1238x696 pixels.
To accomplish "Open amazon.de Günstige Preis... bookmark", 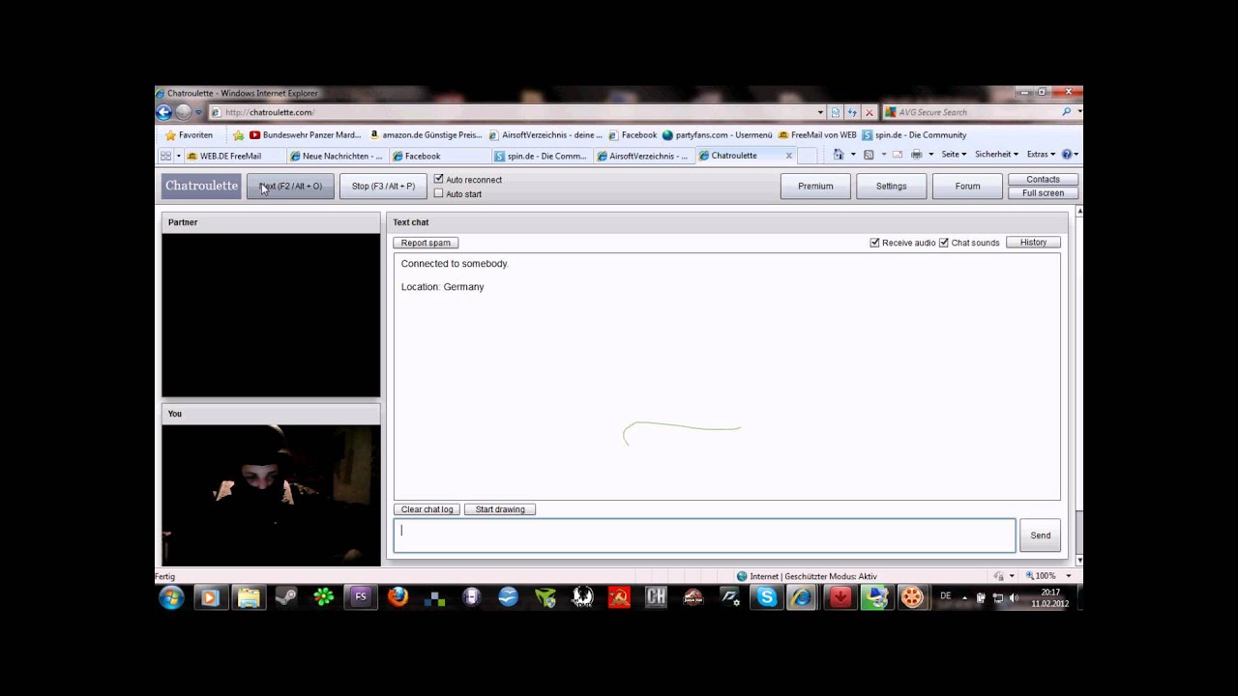I will click(426, 135).
